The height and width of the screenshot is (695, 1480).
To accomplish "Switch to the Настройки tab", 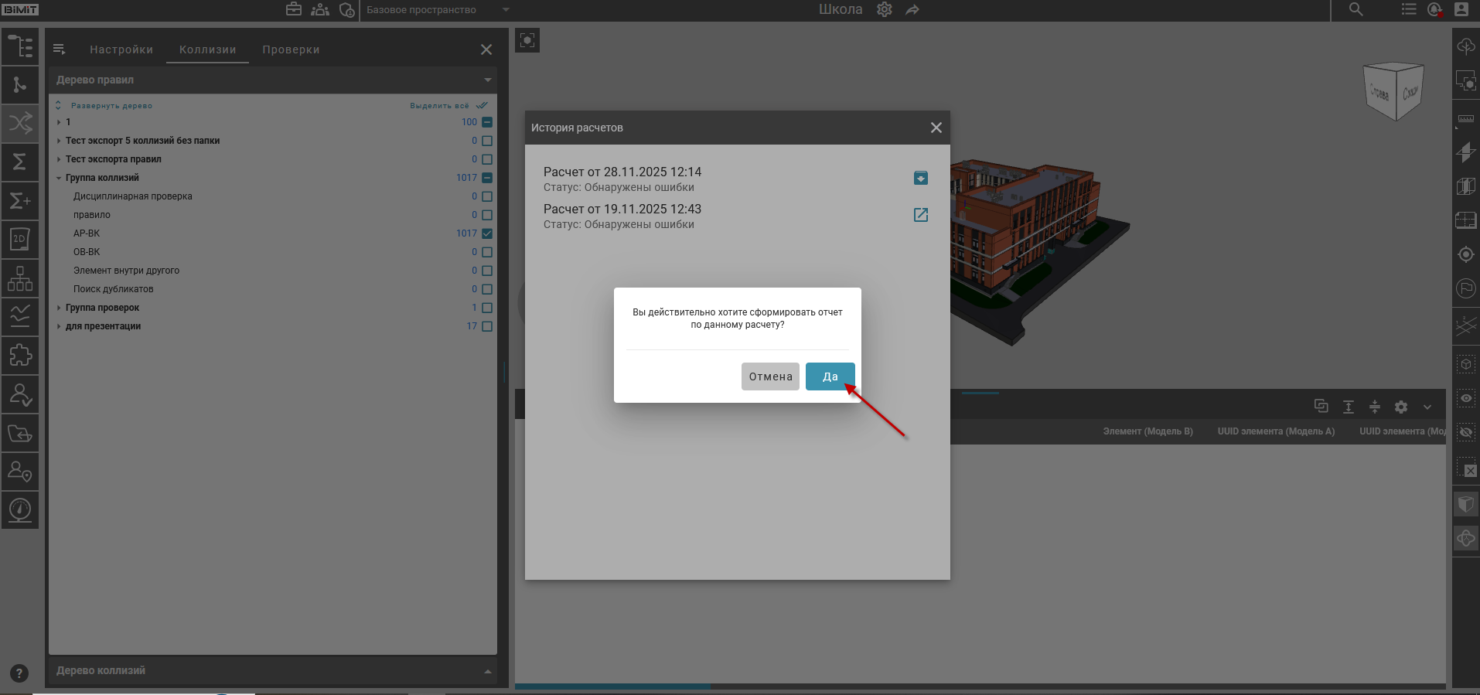I will tap(121, 49).
